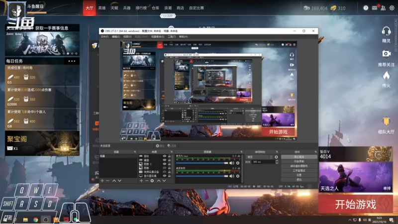Move selected scene down with arrow
Image resolution: width=398 pixels, height=224 pixels.
click(x=119, y=181)
